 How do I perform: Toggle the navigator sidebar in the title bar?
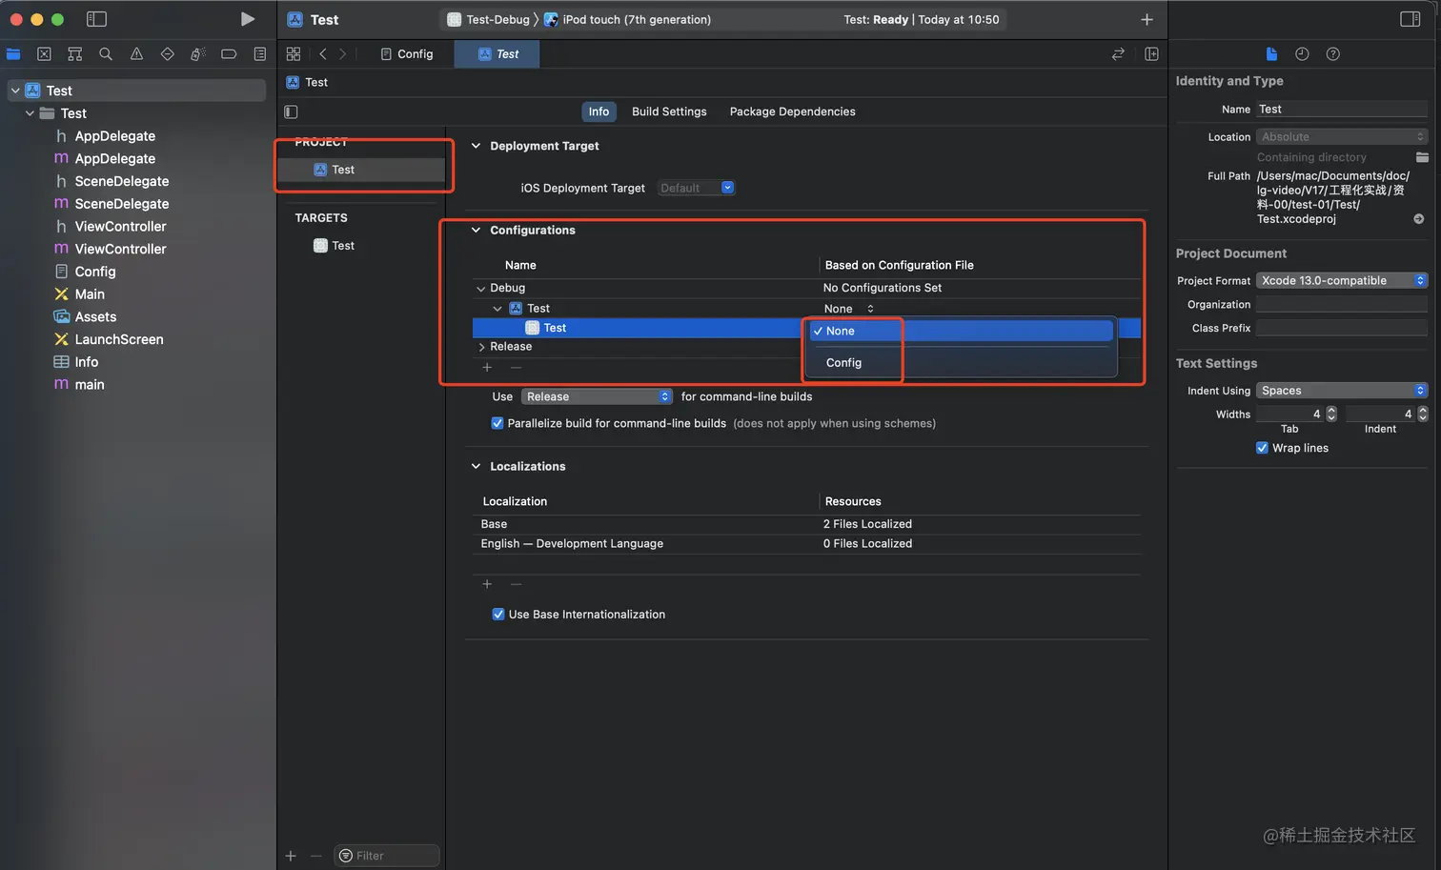[96, 19]
